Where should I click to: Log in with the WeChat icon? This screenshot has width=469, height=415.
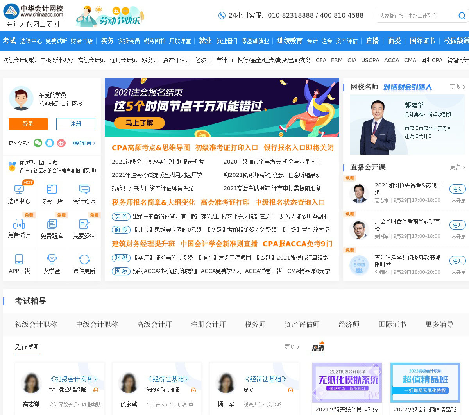pyautogui.click(x=38, y=143)
